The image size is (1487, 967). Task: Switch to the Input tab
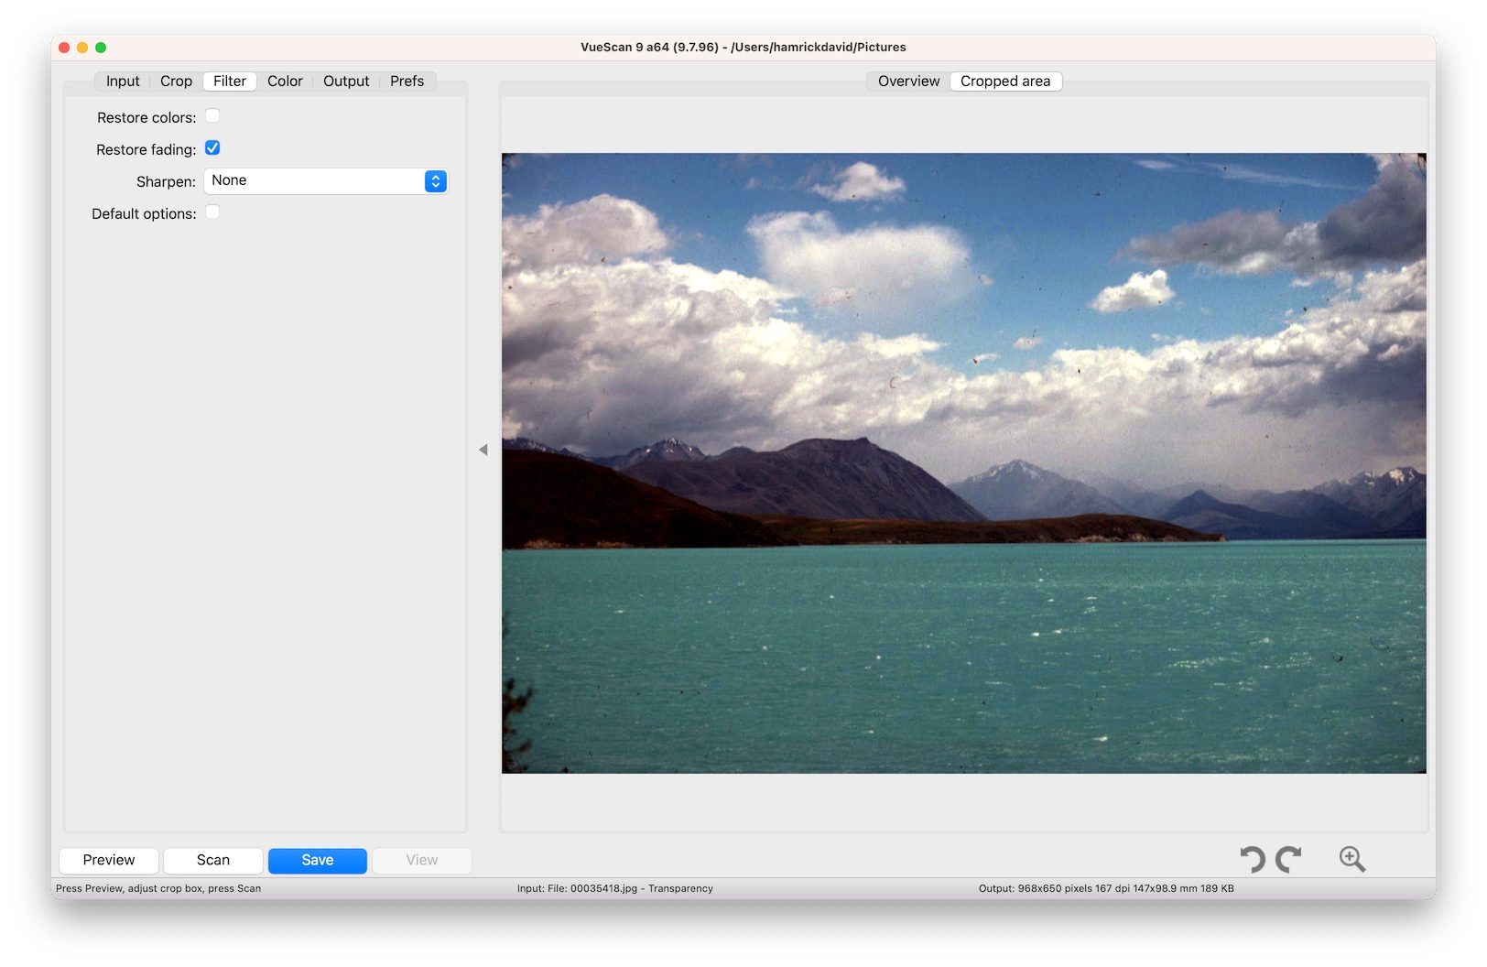[123, 81]
